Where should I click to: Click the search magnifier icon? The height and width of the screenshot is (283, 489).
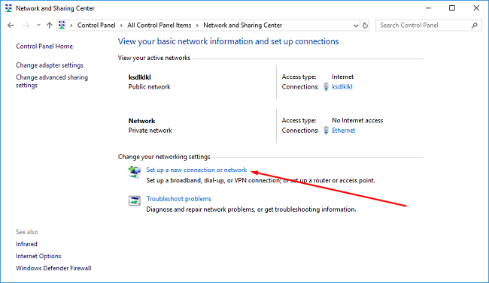[475, 26]
